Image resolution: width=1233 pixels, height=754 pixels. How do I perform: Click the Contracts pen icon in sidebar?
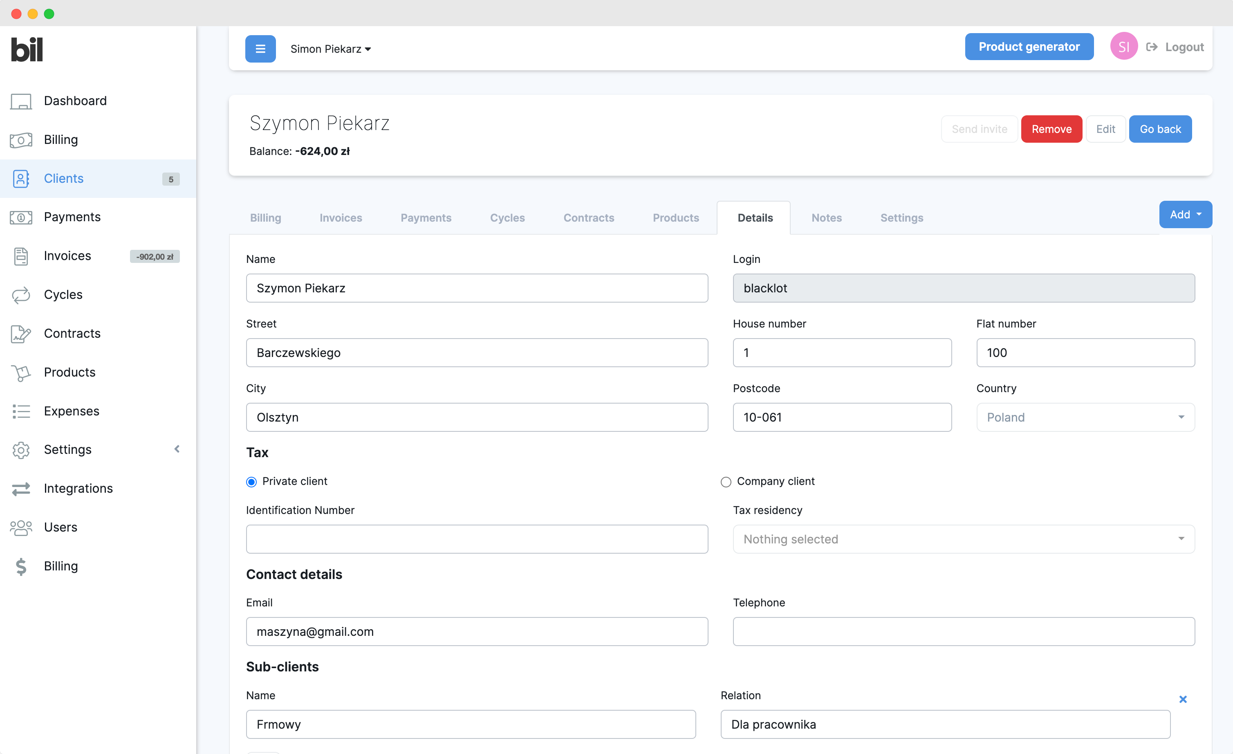click(x=21, y=334)
